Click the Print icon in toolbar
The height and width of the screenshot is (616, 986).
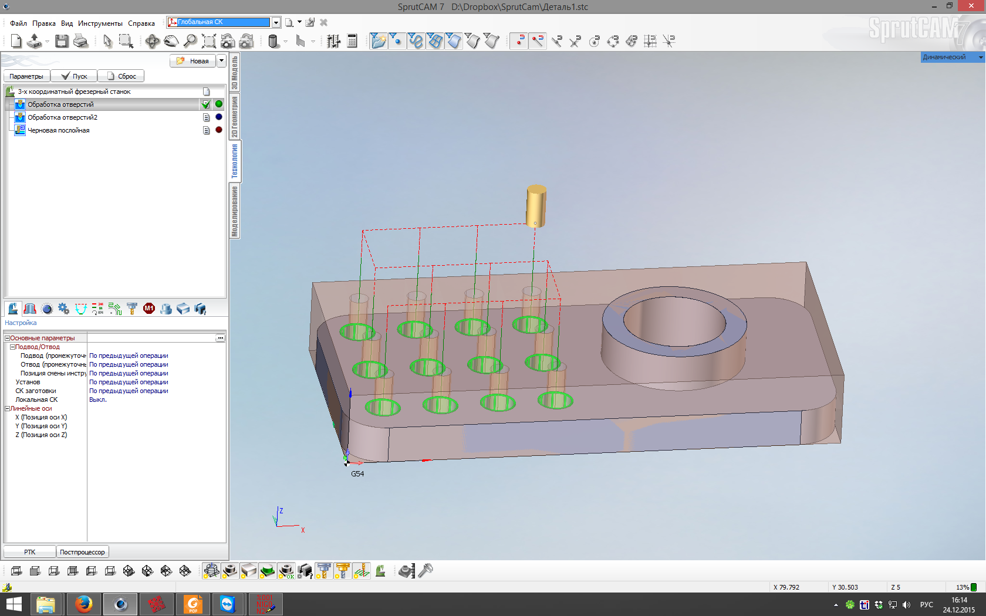80,41
